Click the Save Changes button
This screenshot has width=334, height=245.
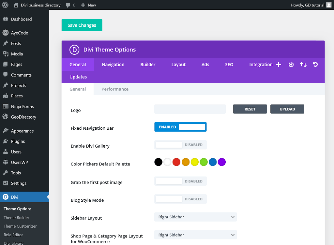click(82, 25)
